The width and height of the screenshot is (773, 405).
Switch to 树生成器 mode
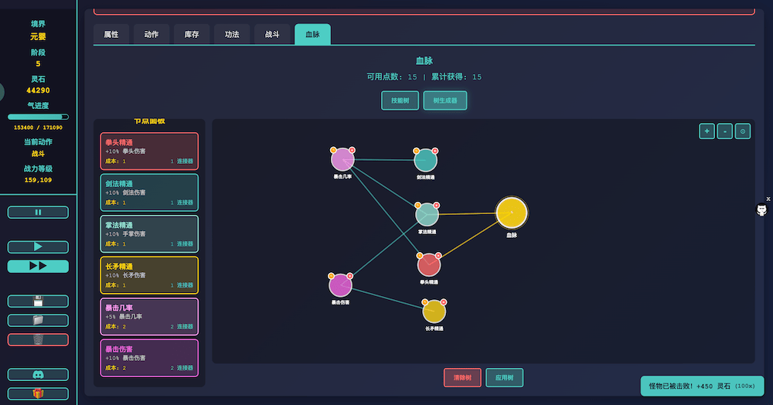(444, 100)
